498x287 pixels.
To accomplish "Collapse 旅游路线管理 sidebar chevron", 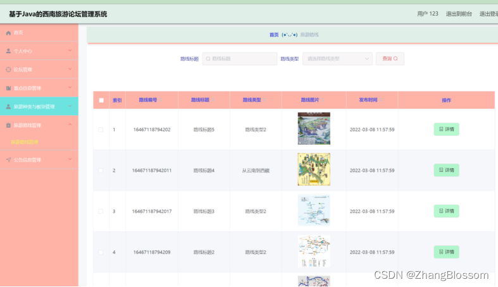I will click(x=70, y=125).
